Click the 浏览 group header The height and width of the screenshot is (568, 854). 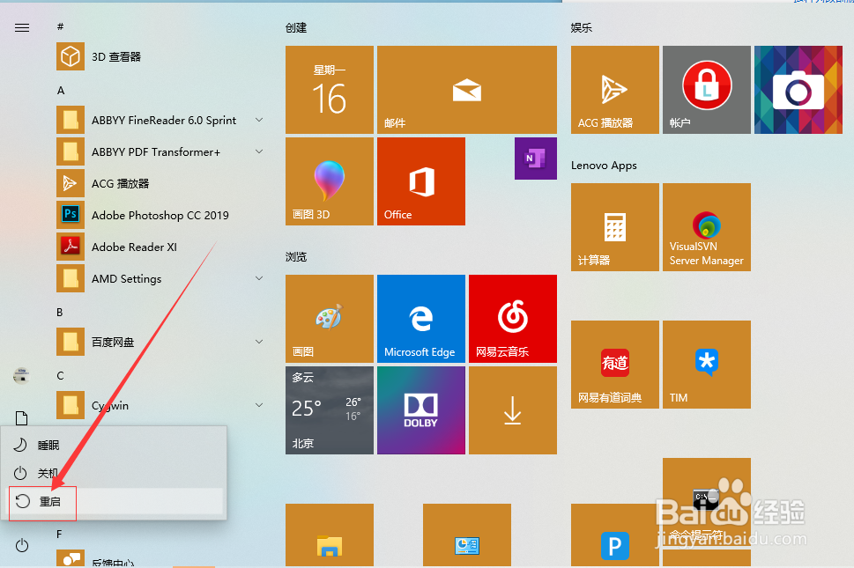pyautogui.click(x=296, y=257)
